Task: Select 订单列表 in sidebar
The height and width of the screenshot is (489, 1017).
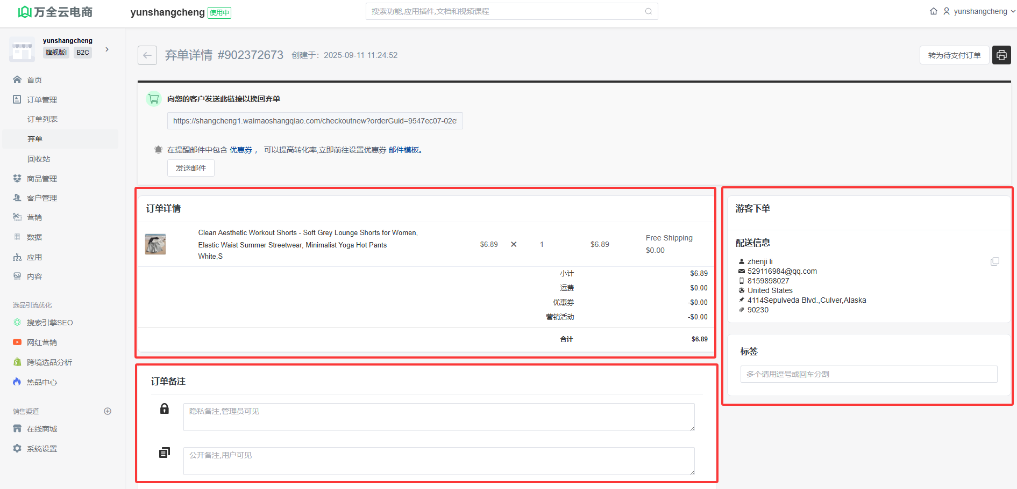Action: coord(42,119)
